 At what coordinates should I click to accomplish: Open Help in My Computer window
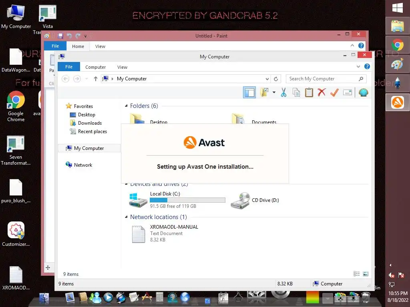[367, 67]
